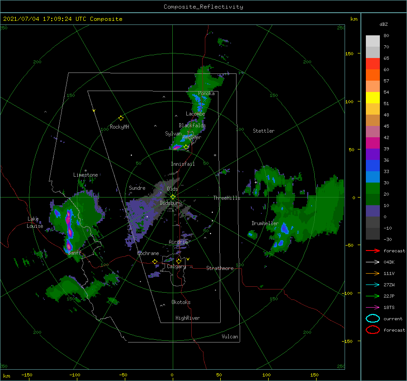Click the green 22JP arrow in legend

[373, 296]
